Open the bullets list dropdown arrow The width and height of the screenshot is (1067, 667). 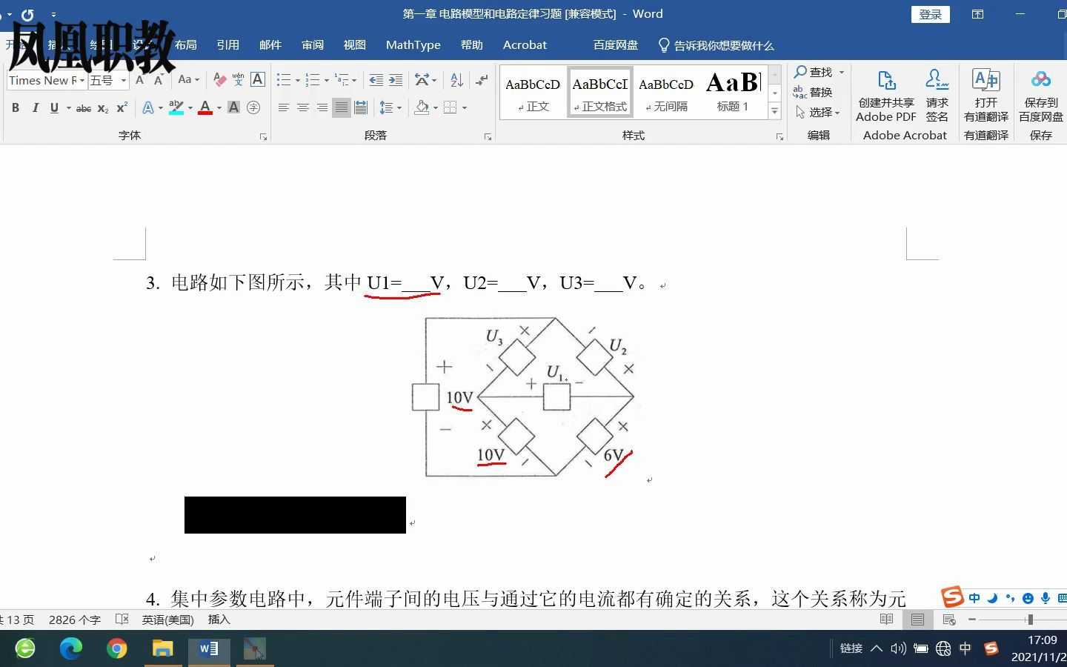pos(298,80)
